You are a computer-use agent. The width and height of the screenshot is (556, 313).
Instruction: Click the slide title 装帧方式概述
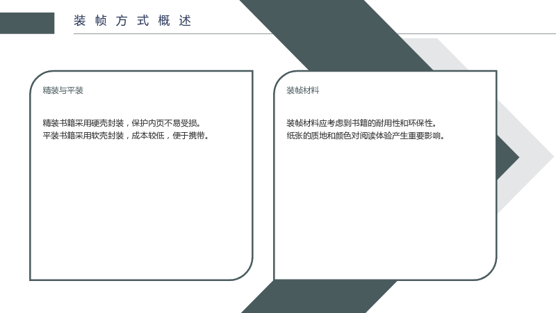tap(133, 21)
